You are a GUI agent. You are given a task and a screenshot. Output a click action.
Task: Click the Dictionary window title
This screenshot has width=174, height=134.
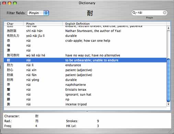coord(87,3)
